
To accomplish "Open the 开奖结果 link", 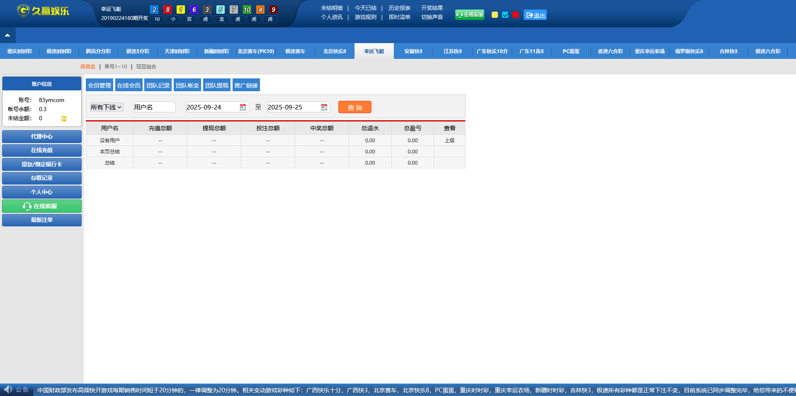I will coord(432,8).
